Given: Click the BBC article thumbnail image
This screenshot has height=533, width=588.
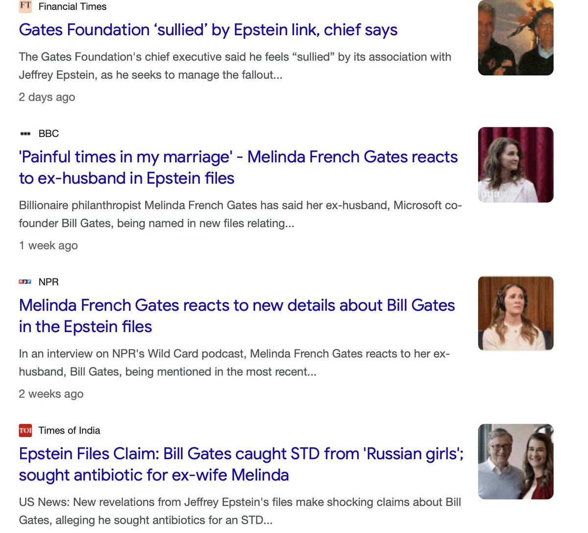Looking at the screenshot, I should [x=515, y=165].
